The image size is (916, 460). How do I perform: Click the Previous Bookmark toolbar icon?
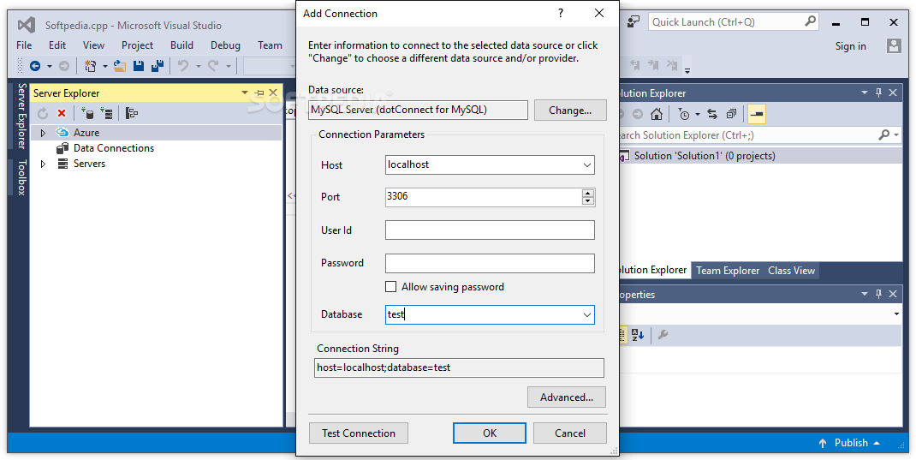tap(635, 65)
